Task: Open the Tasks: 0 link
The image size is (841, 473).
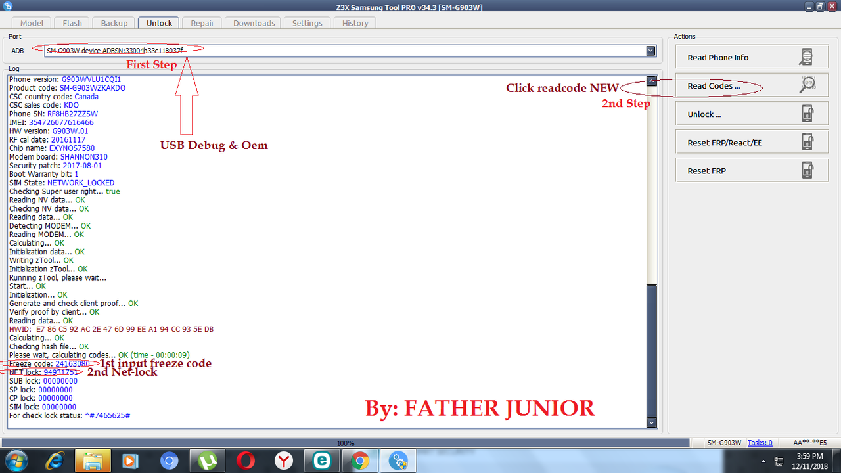Action: point(760,443)
